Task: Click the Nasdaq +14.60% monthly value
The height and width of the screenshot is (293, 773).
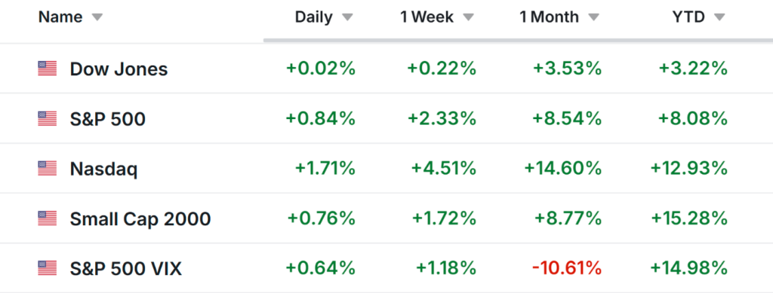Action: [562, 169]
